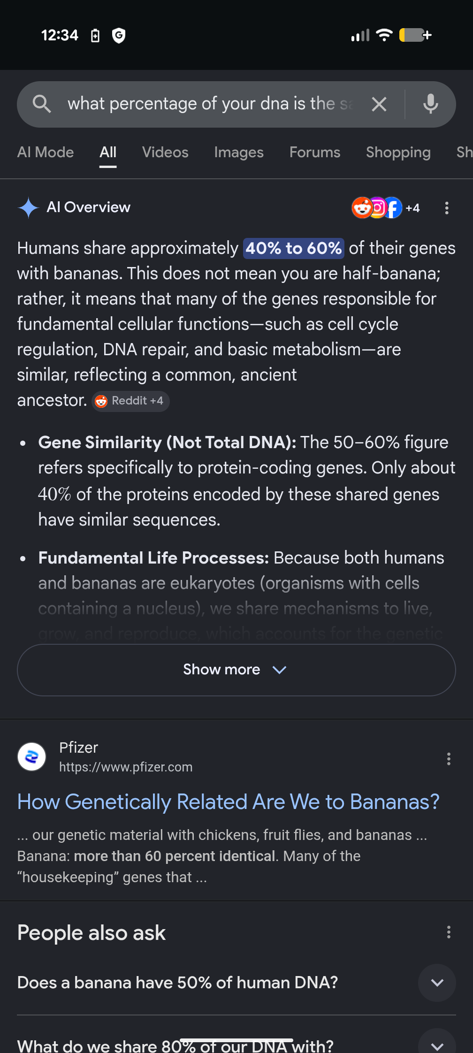Image resolution: width=473 pixels, height=1053 pixels.
Task: Tap the Reddit +4 source chip
Action: 130,401
